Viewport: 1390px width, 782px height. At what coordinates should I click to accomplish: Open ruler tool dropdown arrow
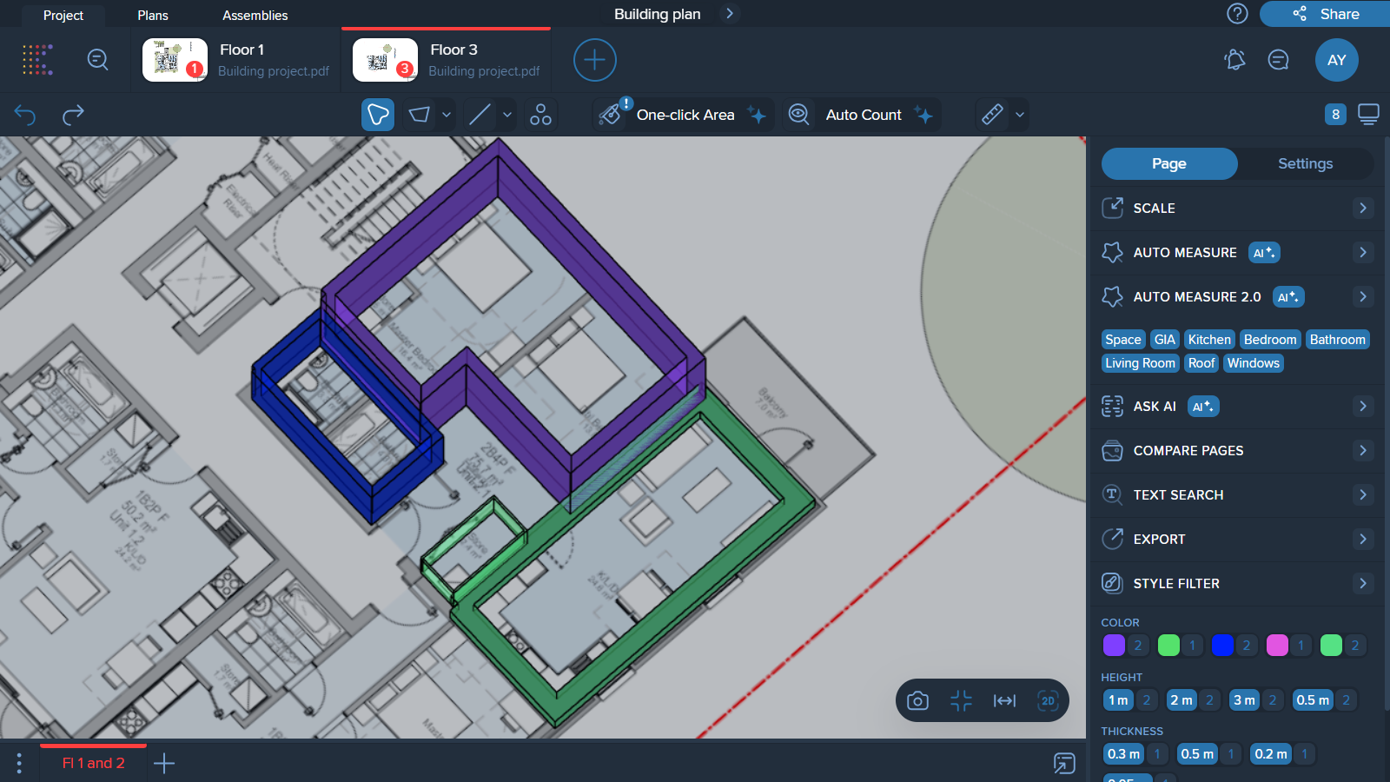pyautogui.click(x=1020, y=115)
